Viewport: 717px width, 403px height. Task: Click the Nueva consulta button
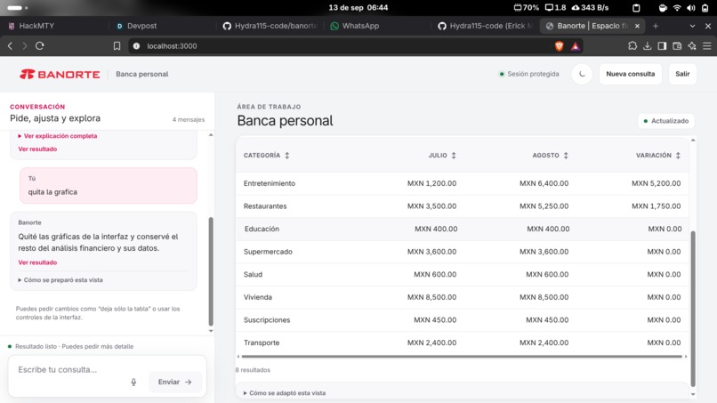[630, 74]
